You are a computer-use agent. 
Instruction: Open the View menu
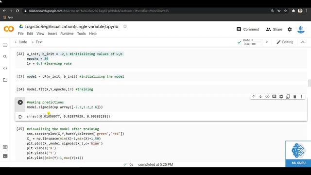point(40,34)
